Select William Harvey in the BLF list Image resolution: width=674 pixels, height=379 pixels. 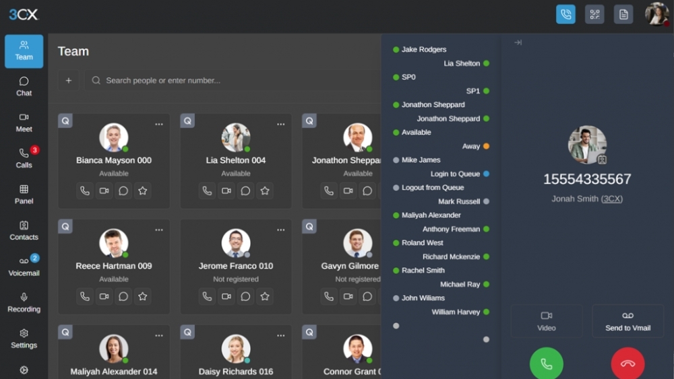[460, 312]
